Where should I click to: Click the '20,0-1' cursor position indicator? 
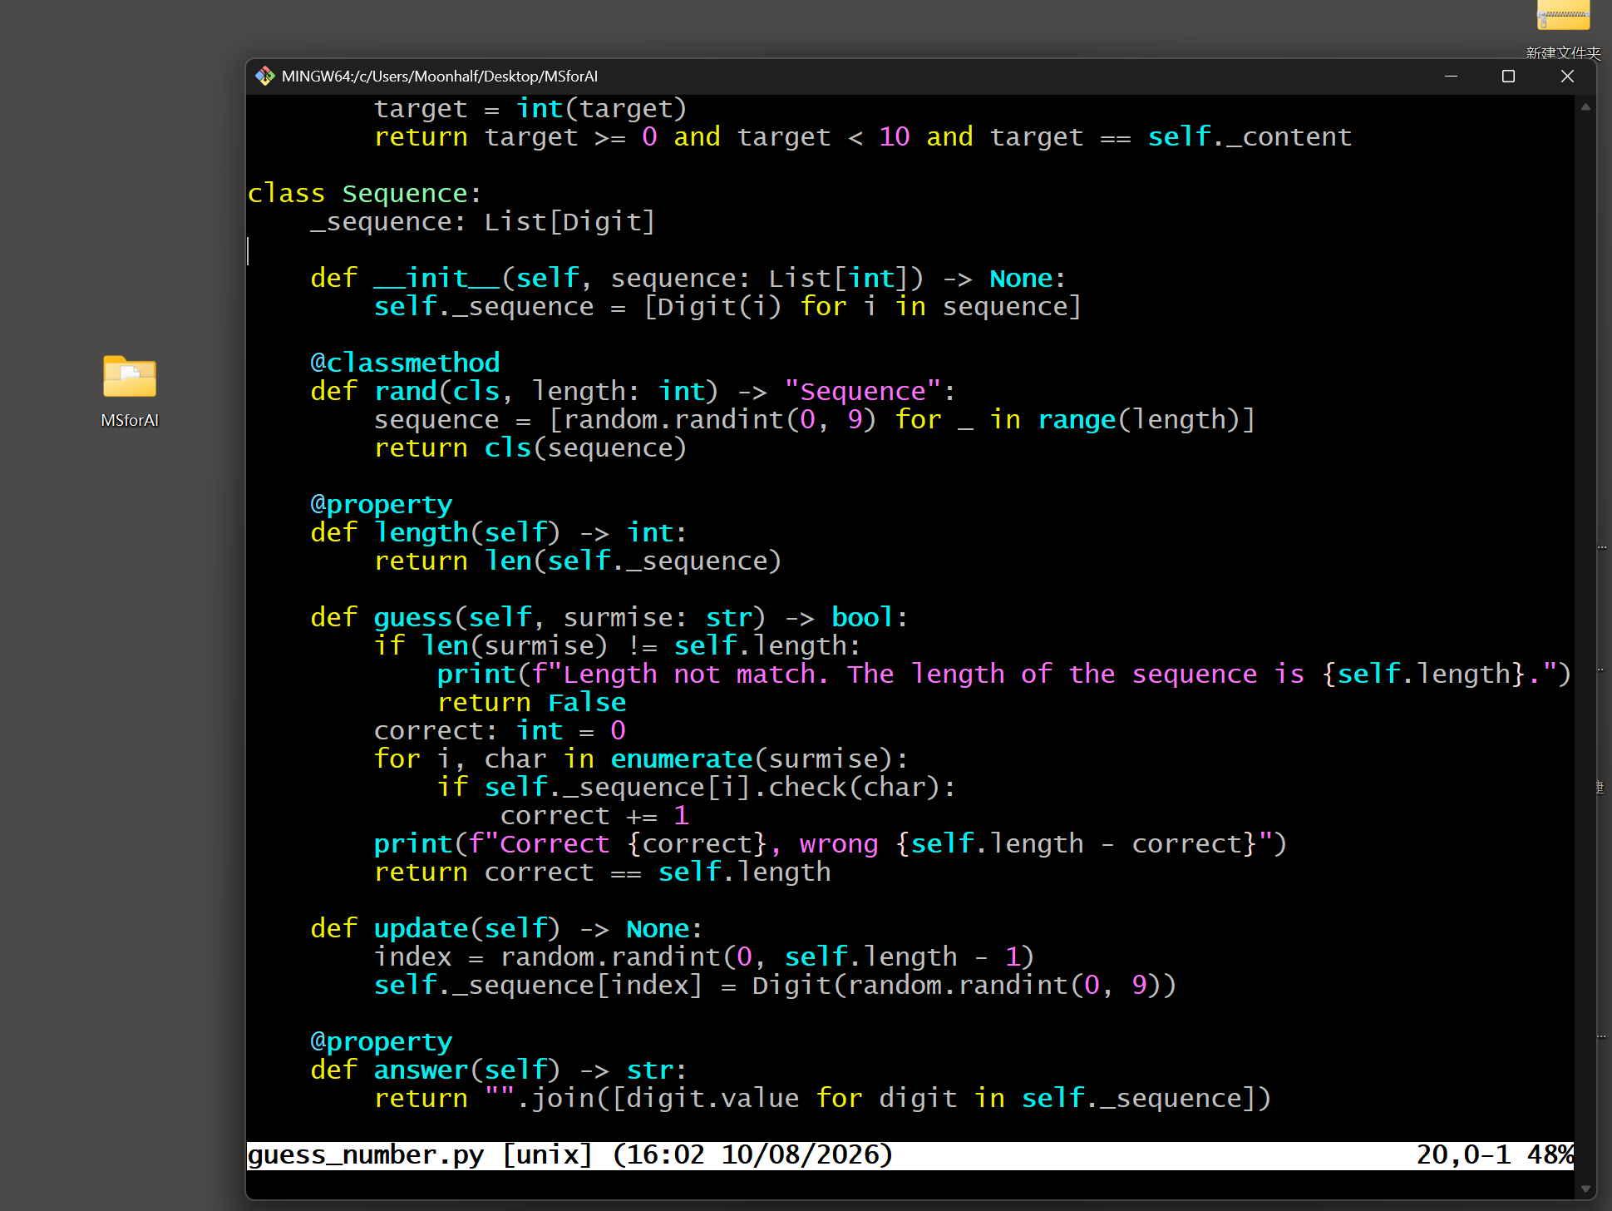pos(1463,1154)
